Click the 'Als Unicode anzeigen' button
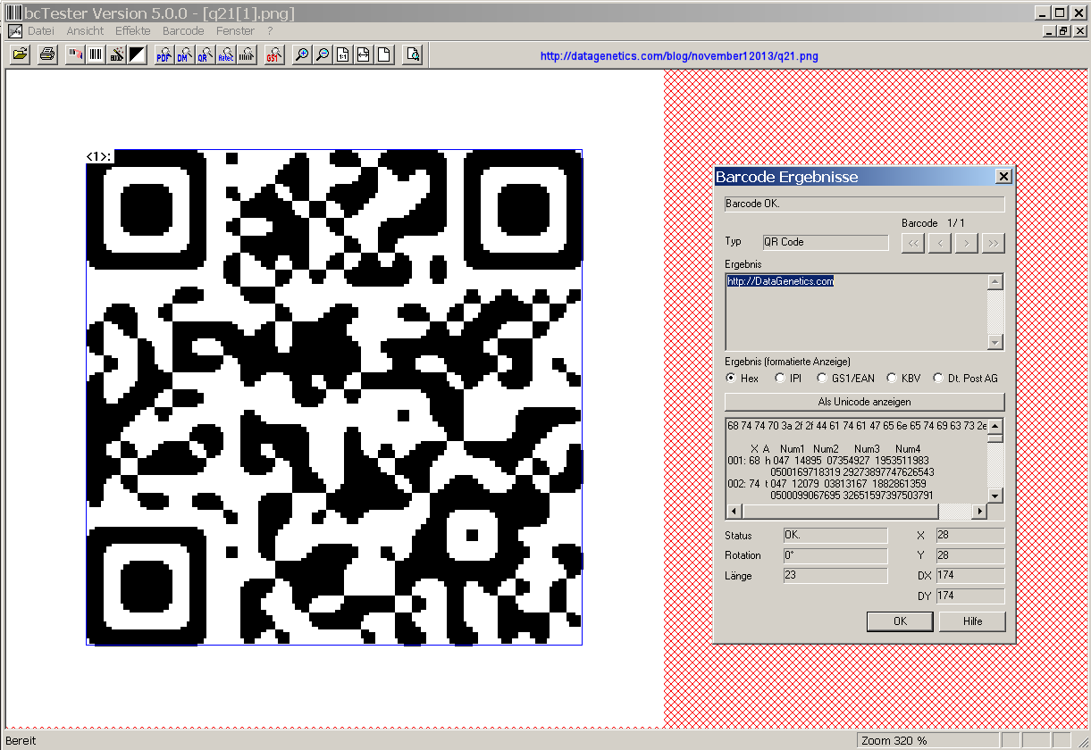 864,402
